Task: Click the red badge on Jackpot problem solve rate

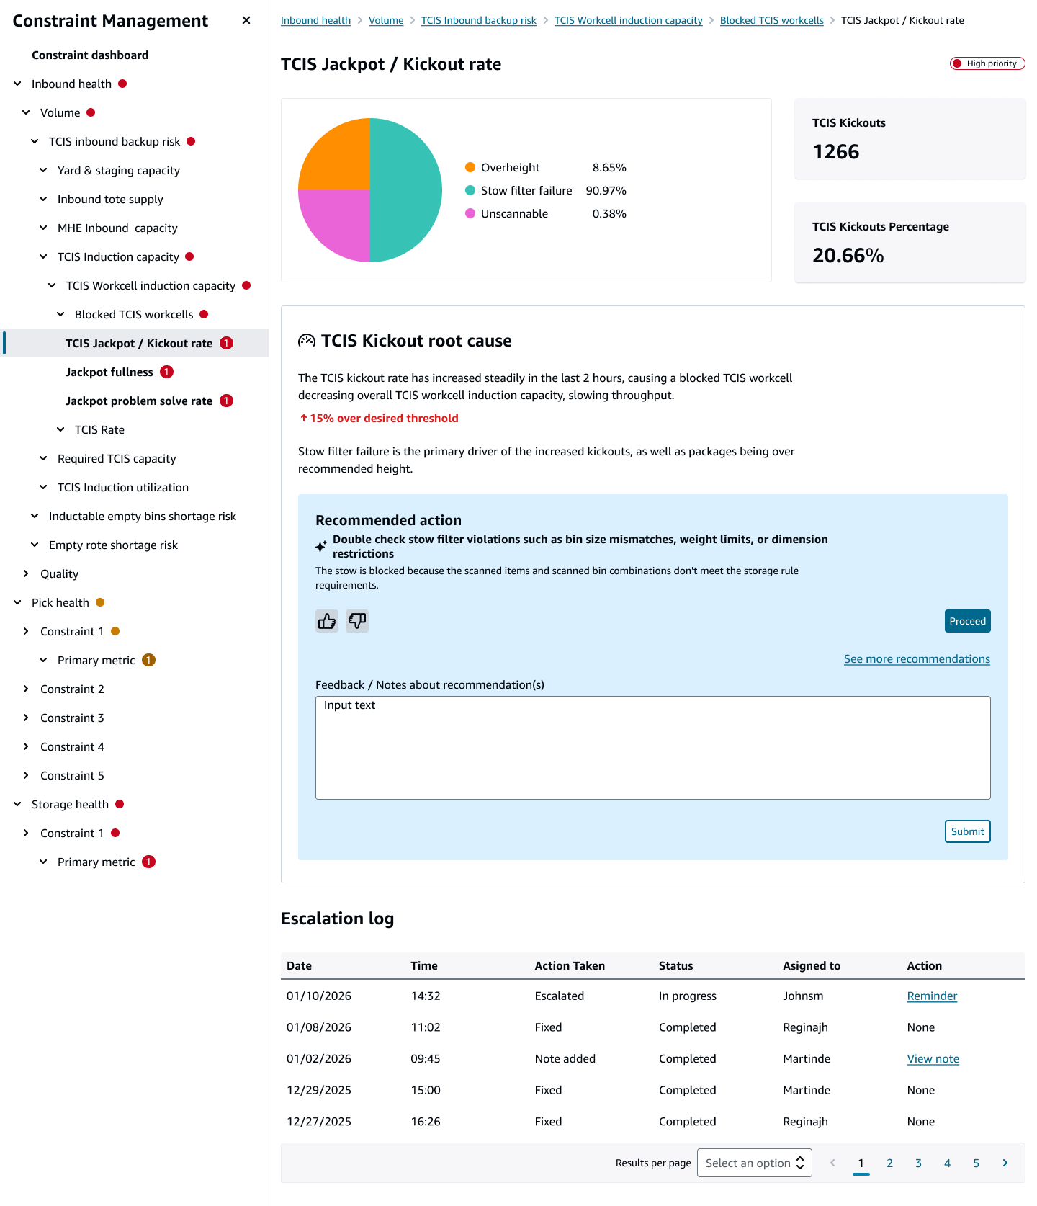Action: coord(226,401)
